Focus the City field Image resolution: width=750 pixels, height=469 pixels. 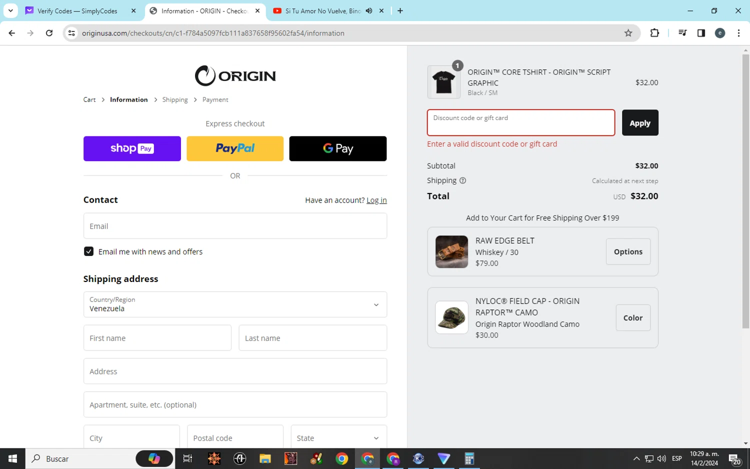click(x=131, y=436)
